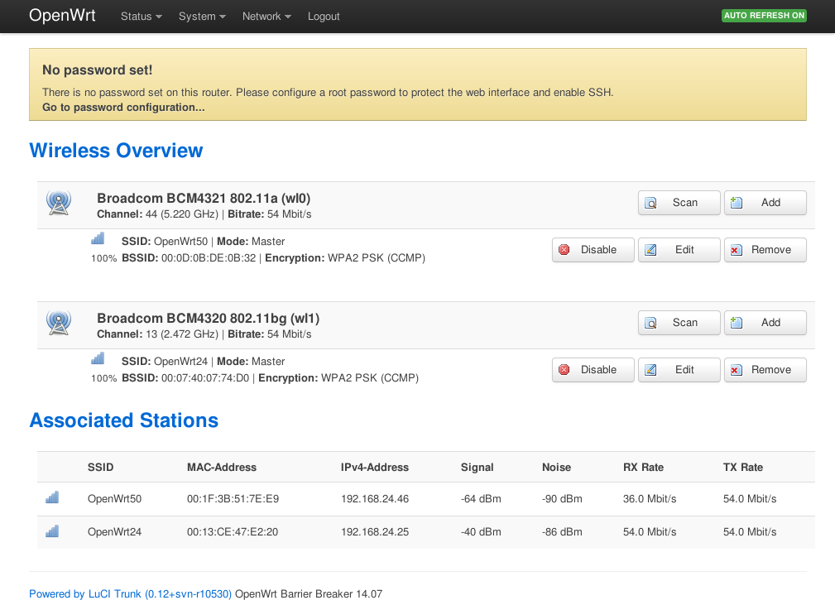Click the Noise column header
This screenshot has height=605, width=835.
point(556,467)
